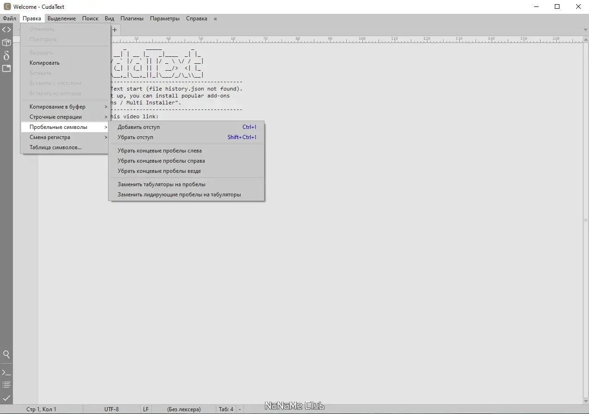589x414 pixels.
Task: Minimize the CudaText window
Action: click(536, 6)
